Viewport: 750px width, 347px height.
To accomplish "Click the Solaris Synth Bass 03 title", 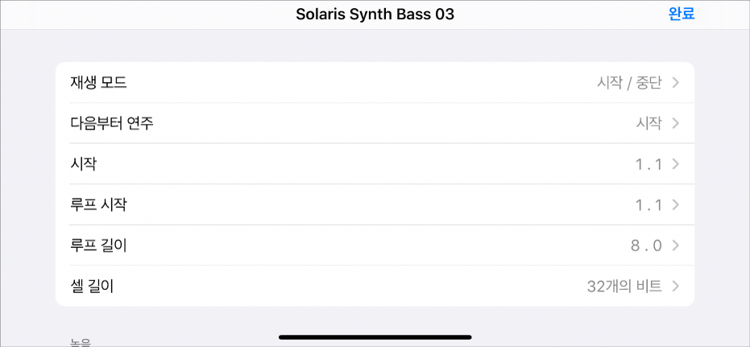I will click(375, 14).
